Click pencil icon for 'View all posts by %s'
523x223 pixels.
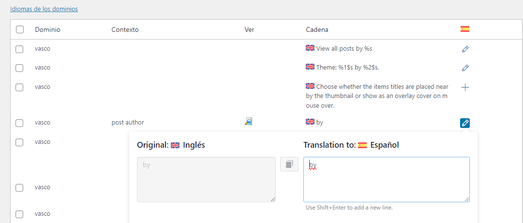click(x=465, y=49)
